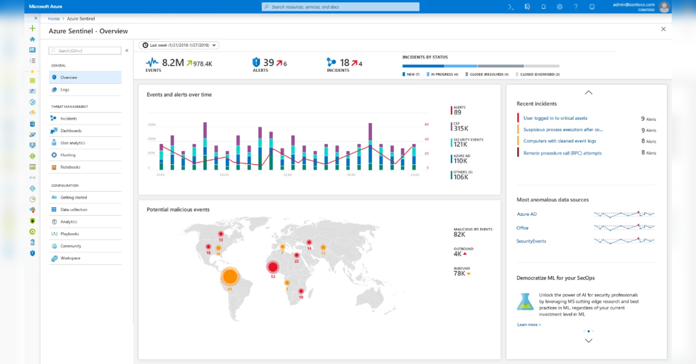The height and width of the screenshot is (364, 696).
Task: Open the directory and subscription filter icon
Action: click(x=527, y=7)
